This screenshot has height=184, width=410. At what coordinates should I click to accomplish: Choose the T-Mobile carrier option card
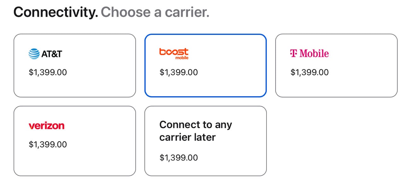[x=337, y=65]
